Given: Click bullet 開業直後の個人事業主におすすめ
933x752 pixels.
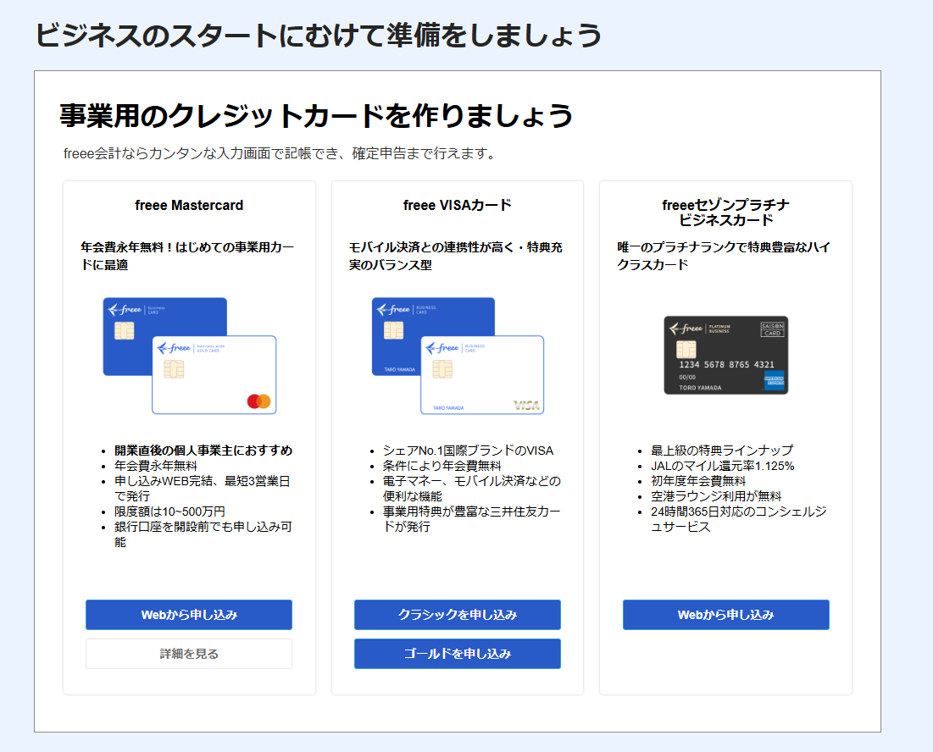Looking at the screenshot, I should [203, 451].
